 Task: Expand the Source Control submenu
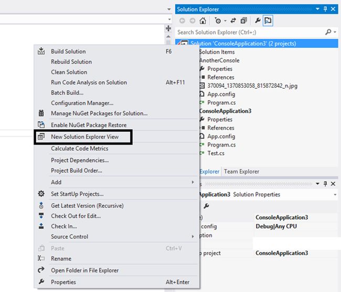click(117, 237)
